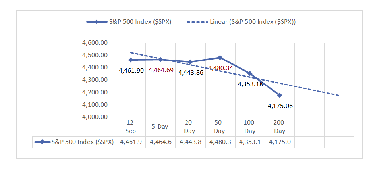Select the 4,480.3 data table cell

pos(220,142)
